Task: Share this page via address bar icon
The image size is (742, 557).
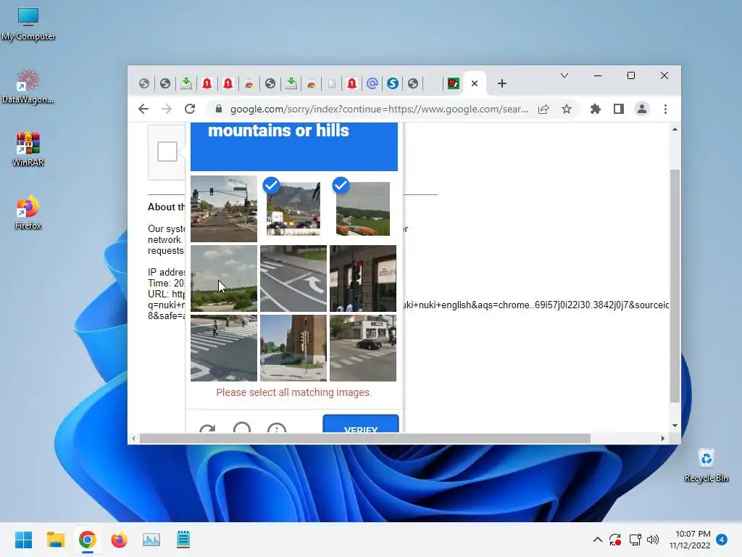Action: point(543,109)
